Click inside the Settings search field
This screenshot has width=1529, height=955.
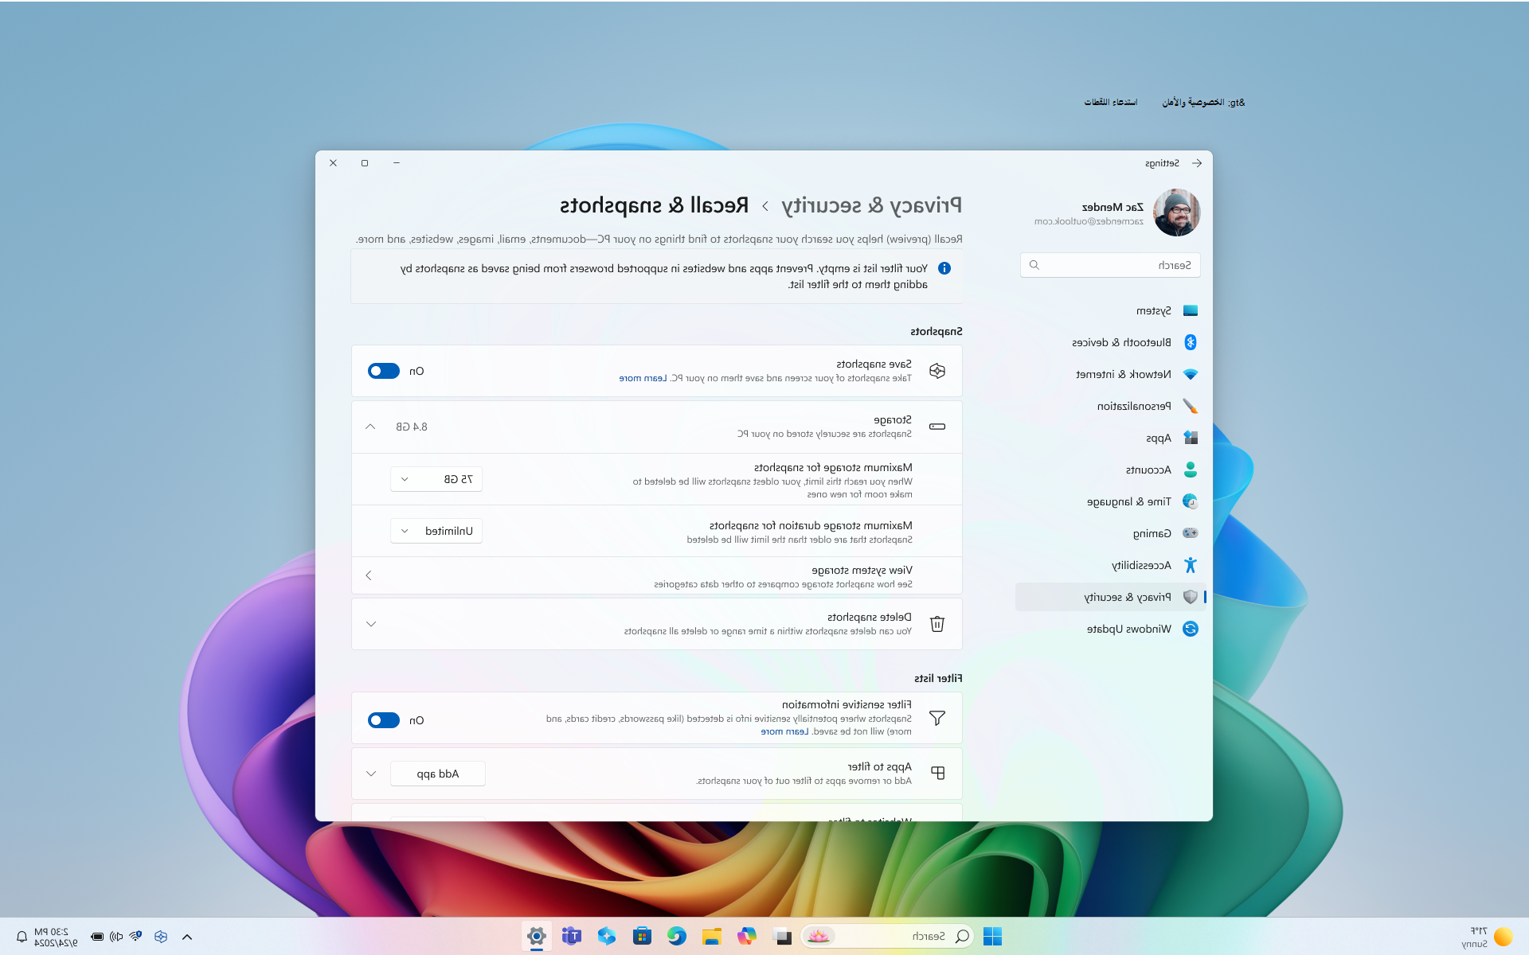click(x=1110, y=265)
